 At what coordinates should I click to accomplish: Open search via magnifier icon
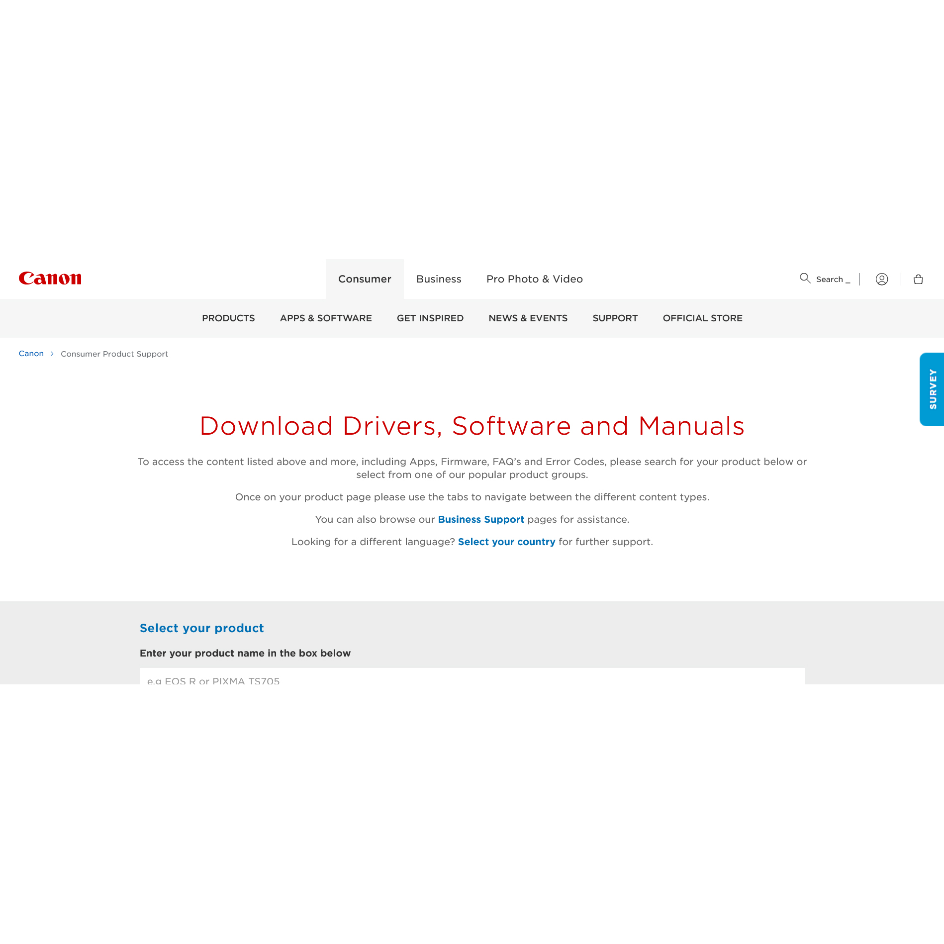(x=805, y=279)
